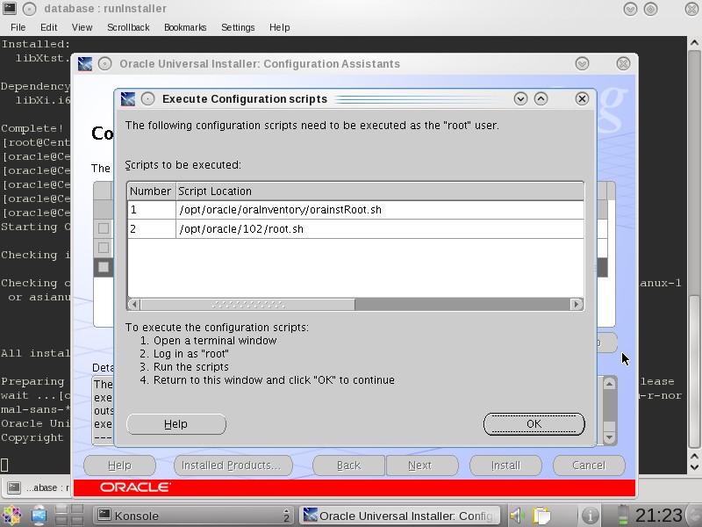Select script row /opt/oracle/102/root.sh
Screen dimensions: 702x527
pos(356,229)
